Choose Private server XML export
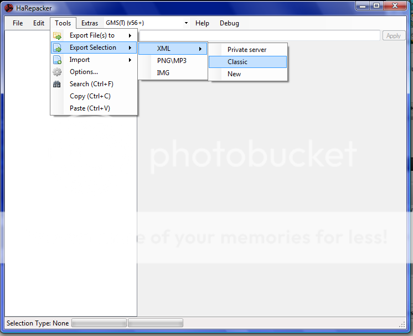Image resolution: width=413 pixels, height=336 pixels. [x=247, y=50]
